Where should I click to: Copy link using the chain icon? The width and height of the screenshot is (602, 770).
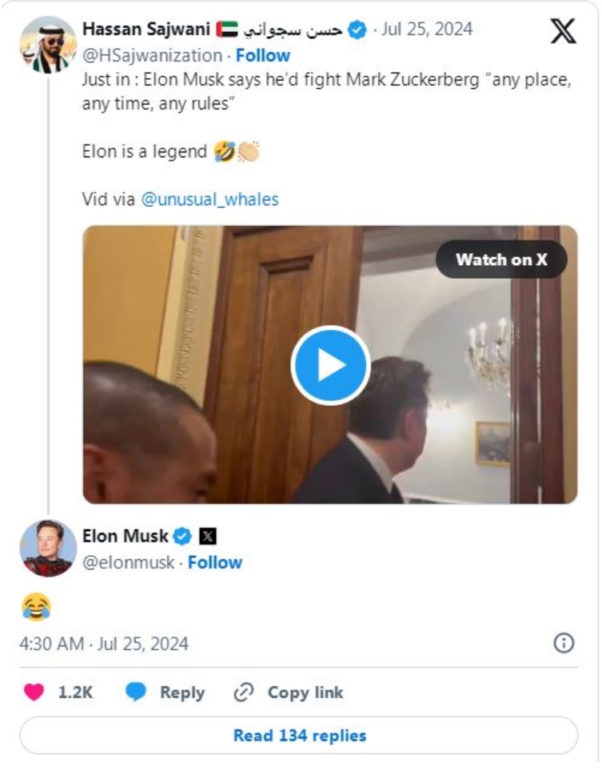[243, 693]
